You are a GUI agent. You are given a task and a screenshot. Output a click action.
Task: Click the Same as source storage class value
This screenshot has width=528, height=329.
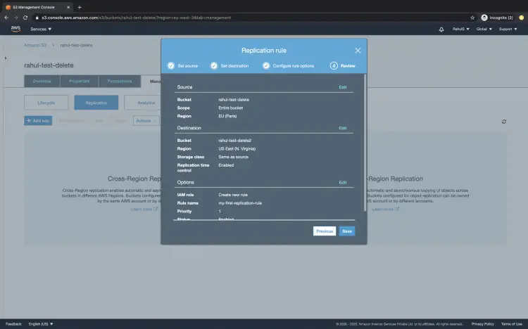[x=233, y=157]
